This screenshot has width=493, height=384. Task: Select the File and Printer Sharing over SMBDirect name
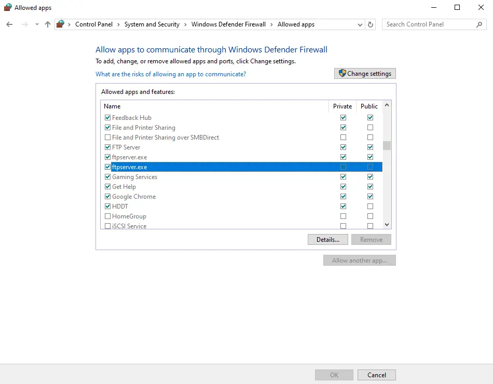pyautogui.click(x=166, y=138)
